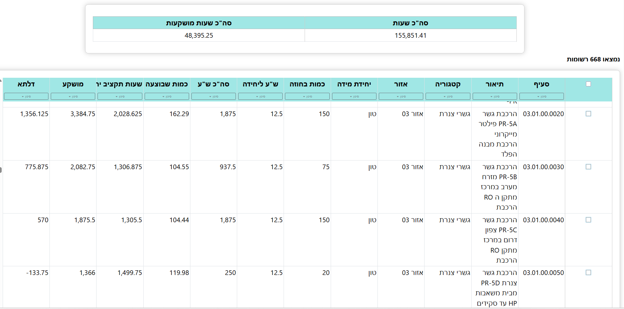Click the מושקע column header title
This screenshot has height=309, width=624.
pos(73,84)
